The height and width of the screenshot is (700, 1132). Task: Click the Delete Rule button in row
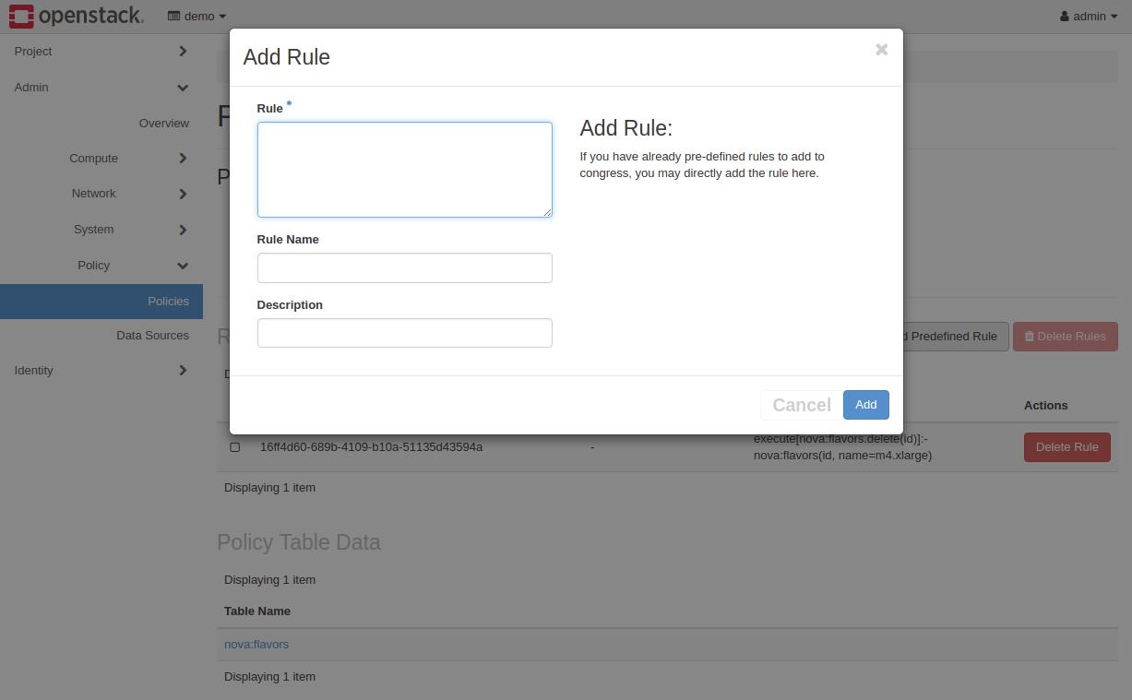click(1066, 447)
